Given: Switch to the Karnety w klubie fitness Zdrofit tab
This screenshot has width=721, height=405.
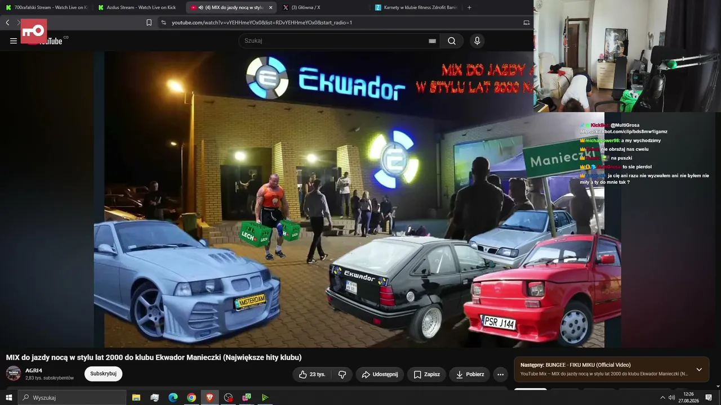Looking at the screenshot, I should coord(417,7).
